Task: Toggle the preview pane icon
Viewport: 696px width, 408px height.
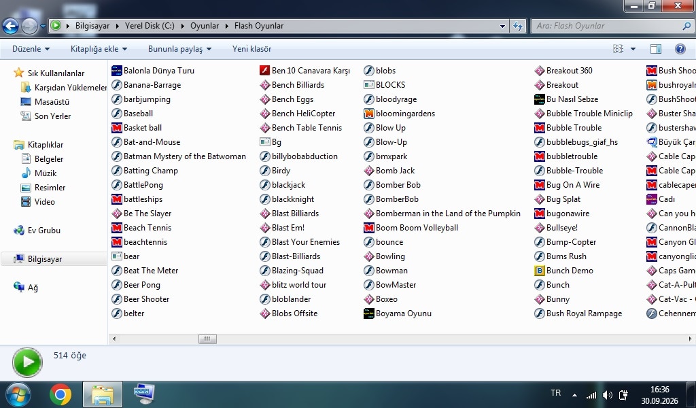Action: (x=656, y=49)
